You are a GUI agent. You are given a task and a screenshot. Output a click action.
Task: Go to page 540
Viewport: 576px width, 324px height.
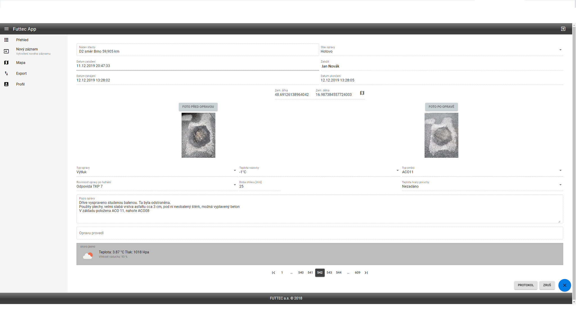301,273
